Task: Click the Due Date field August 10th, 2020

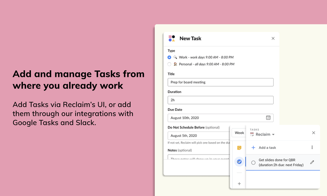Action: (221, 118)
